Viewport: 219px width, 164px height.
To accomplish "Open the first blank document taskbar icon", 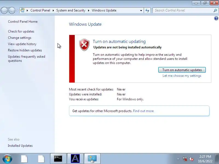I will (24, 159).
